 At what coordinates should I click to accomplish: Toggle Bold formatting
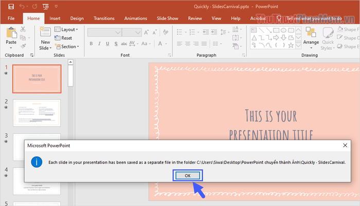pos(91,44)
